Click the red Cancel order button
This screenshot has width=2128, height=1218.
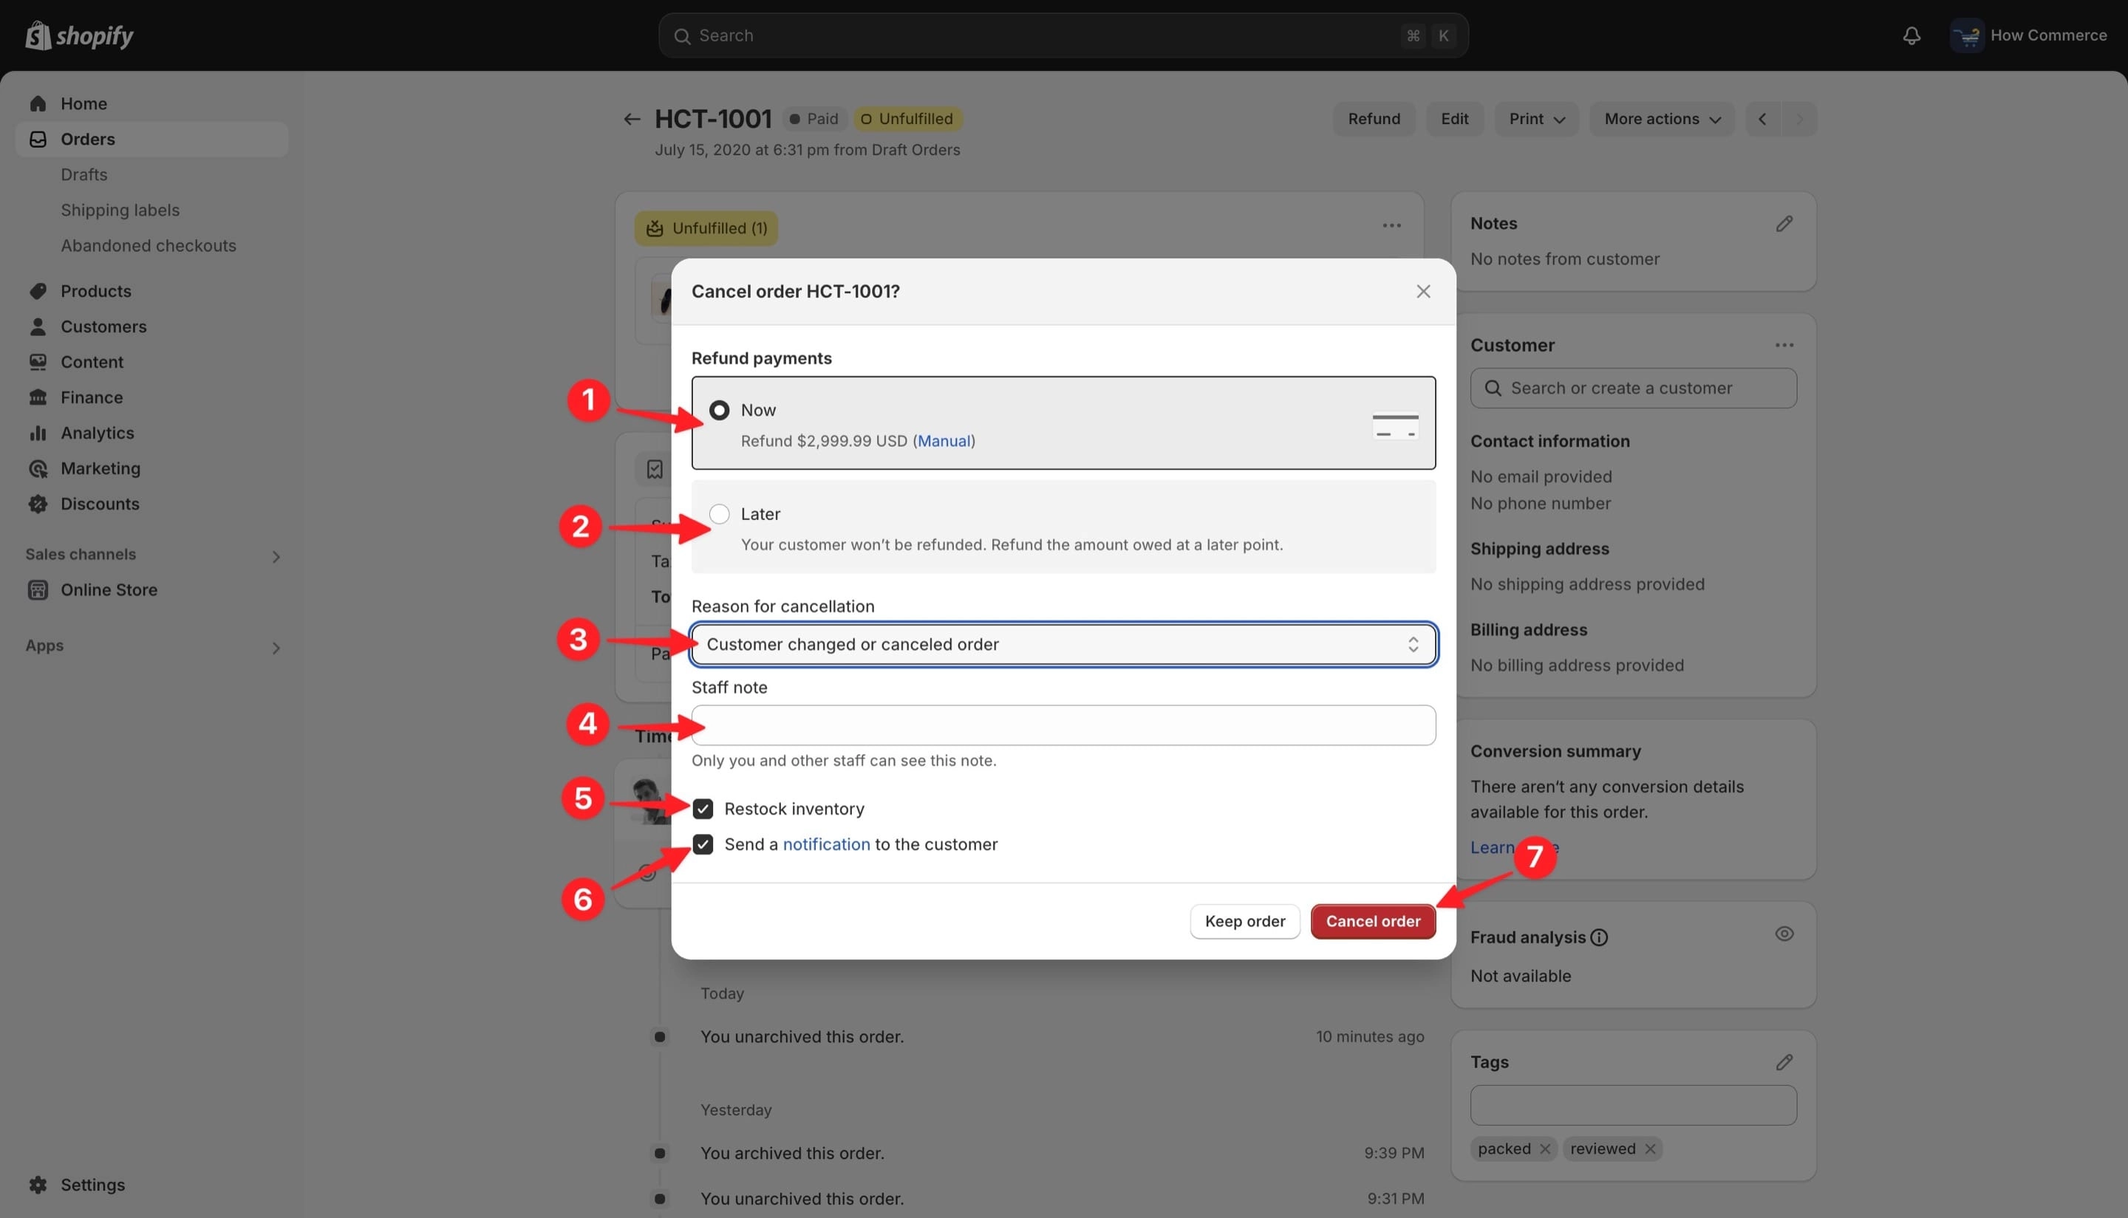(1372, 921)
